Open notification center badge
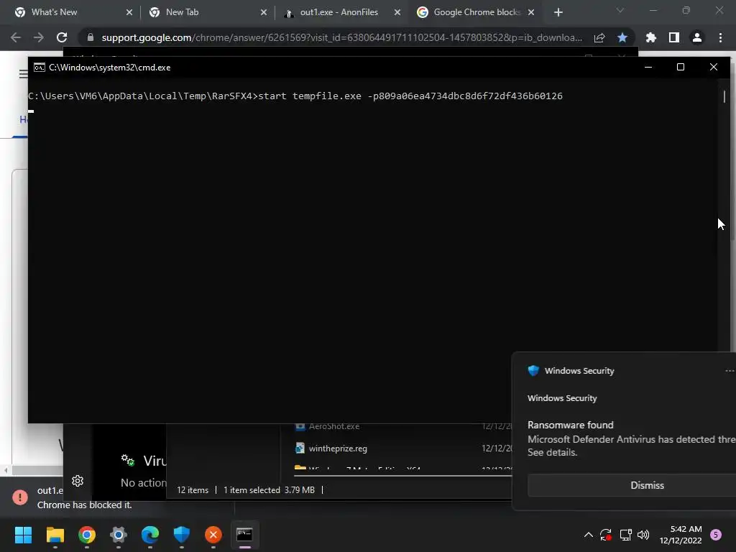Image resolution: width=736 pixels, height=552 pixels. [x=716, y=535]
